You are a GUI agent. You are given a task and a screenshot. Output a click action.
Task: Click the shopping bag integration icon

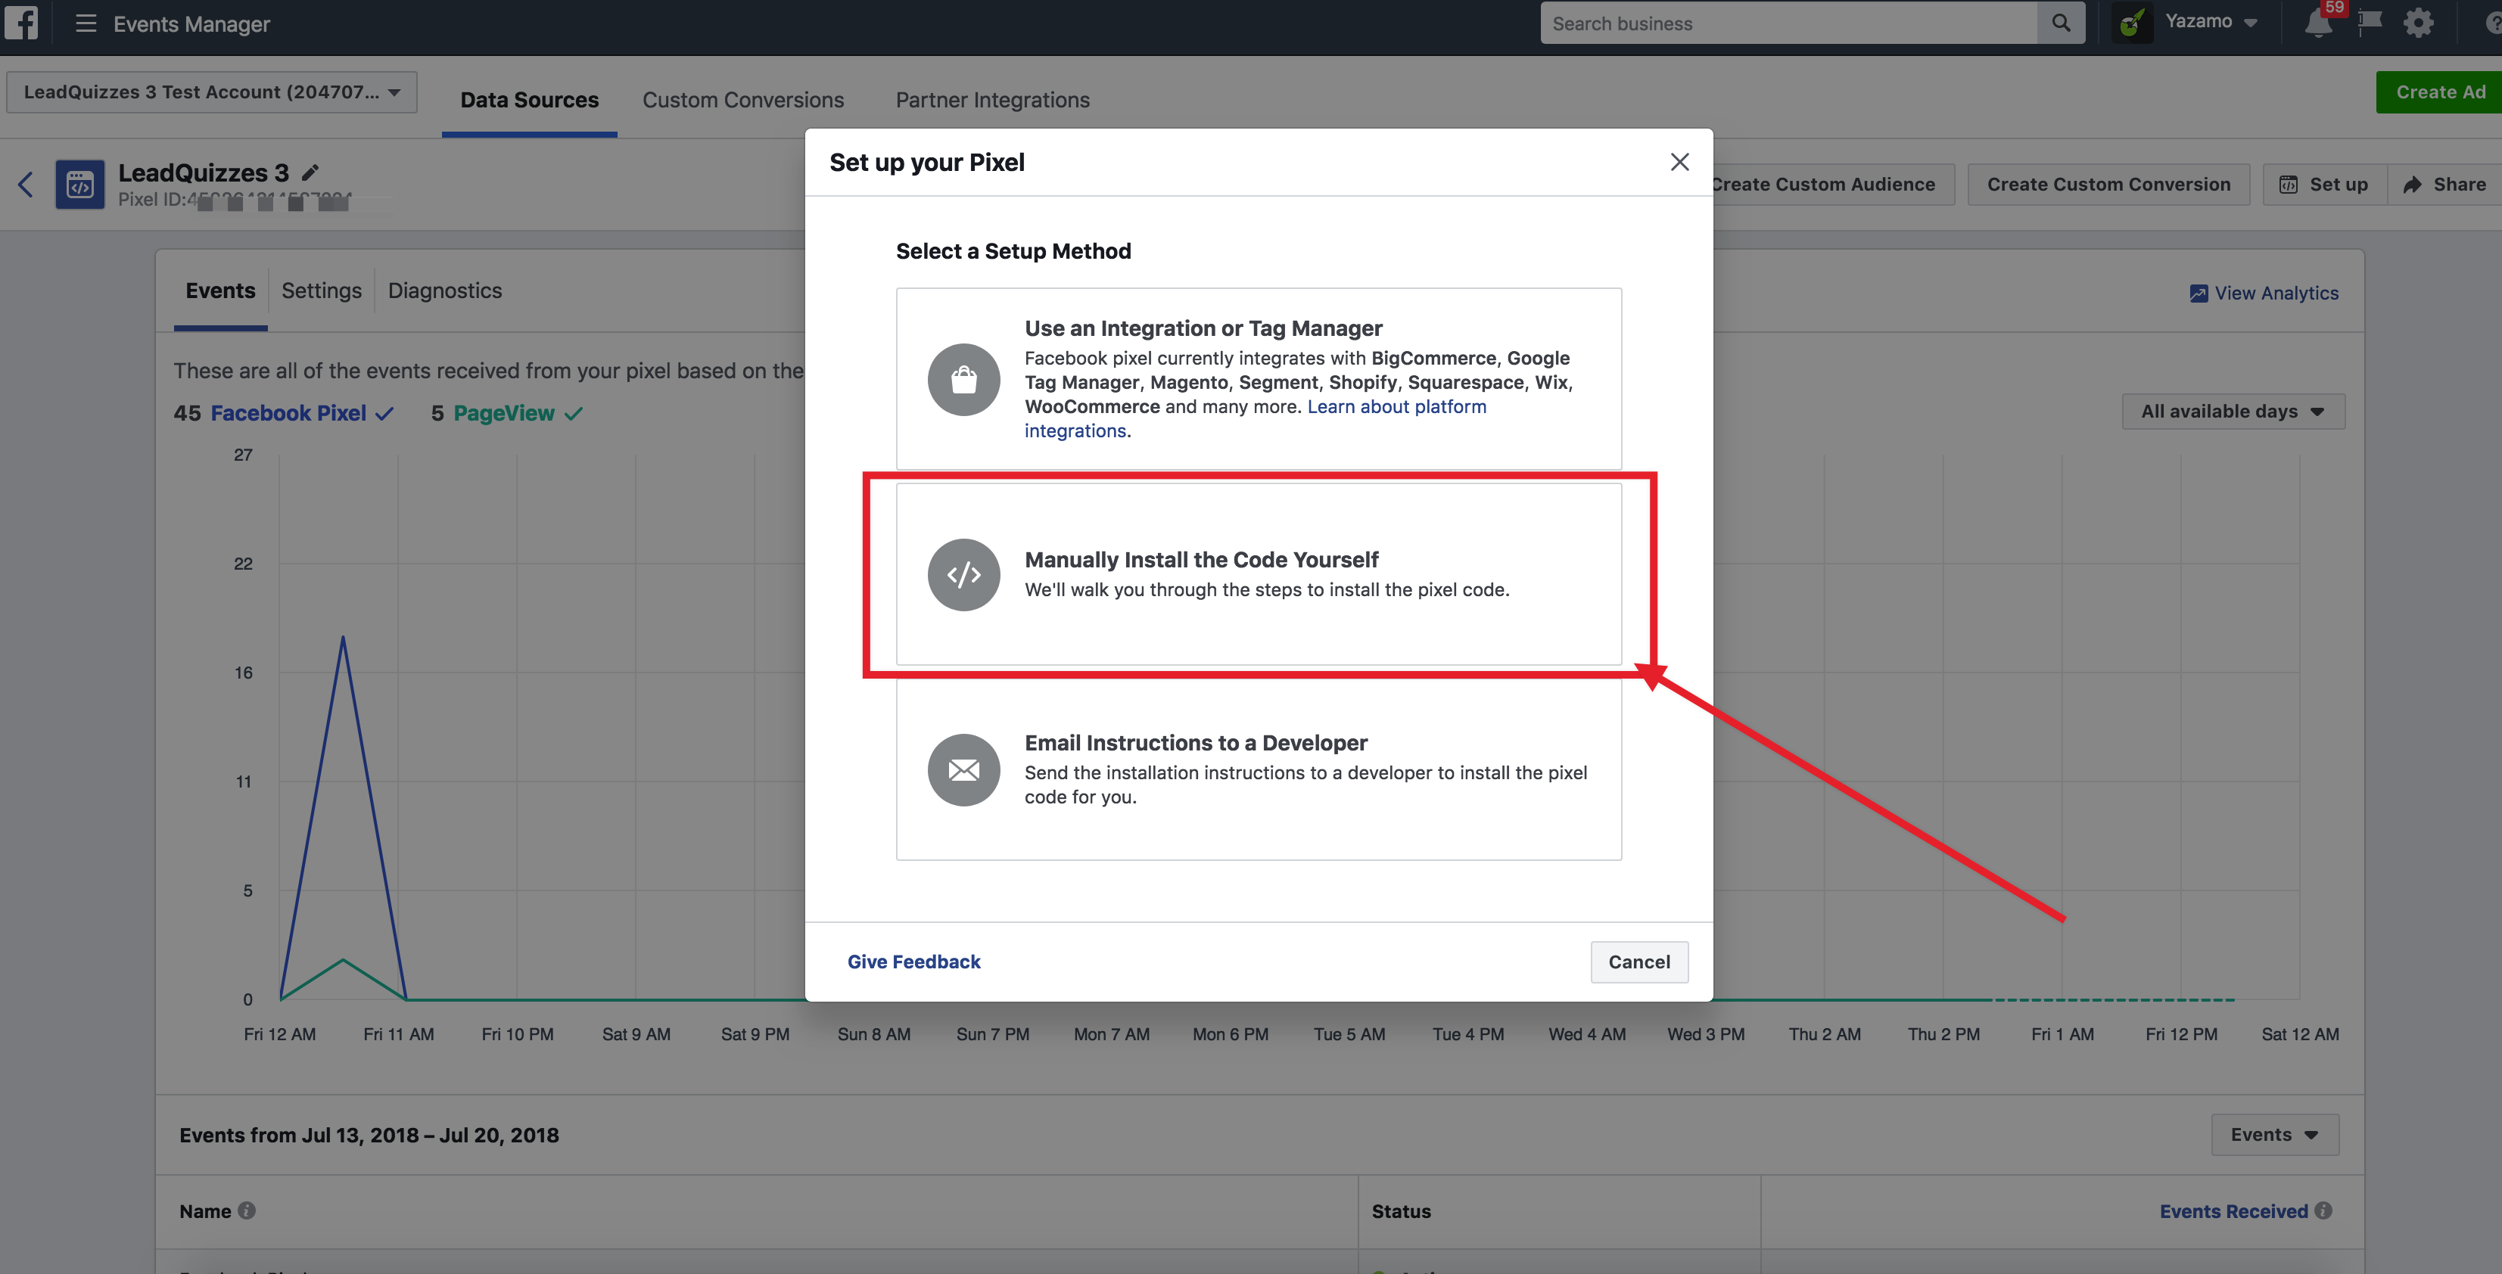pos(963,380)
